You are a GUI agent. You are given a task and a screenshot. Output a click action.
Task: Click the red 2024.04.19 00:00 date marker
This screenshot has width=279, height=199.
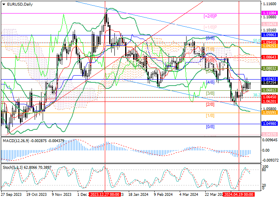239,194
